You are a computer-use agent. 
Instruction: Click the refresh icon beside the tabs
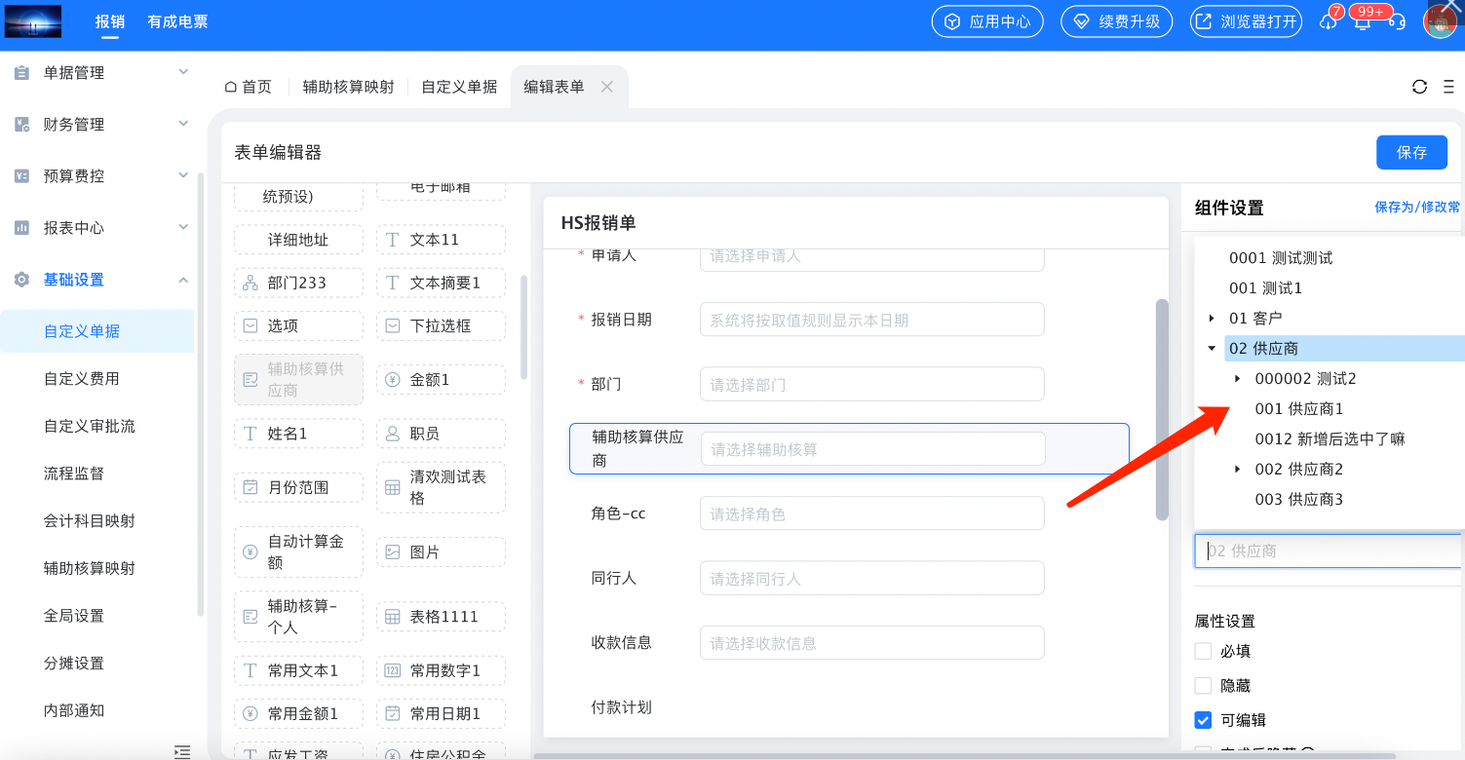coord(1419,87)
